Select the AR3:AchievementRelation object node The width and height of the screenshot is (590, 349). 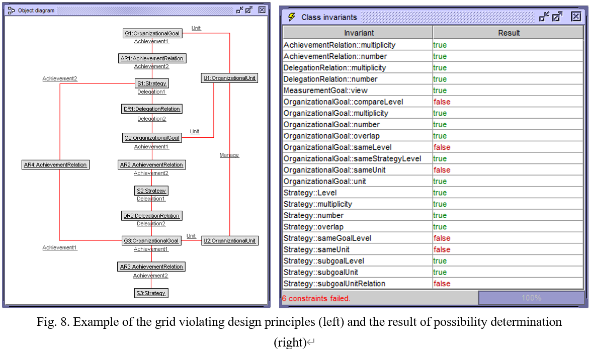pyautogui.click(x=151, y=266)
